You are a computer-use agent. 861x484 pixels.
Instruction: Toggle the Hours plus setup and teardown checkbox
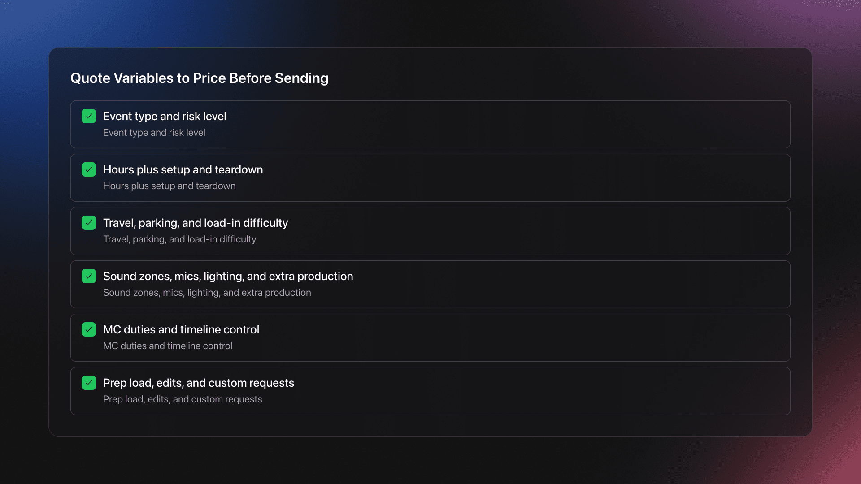click(x=89, y=169)
